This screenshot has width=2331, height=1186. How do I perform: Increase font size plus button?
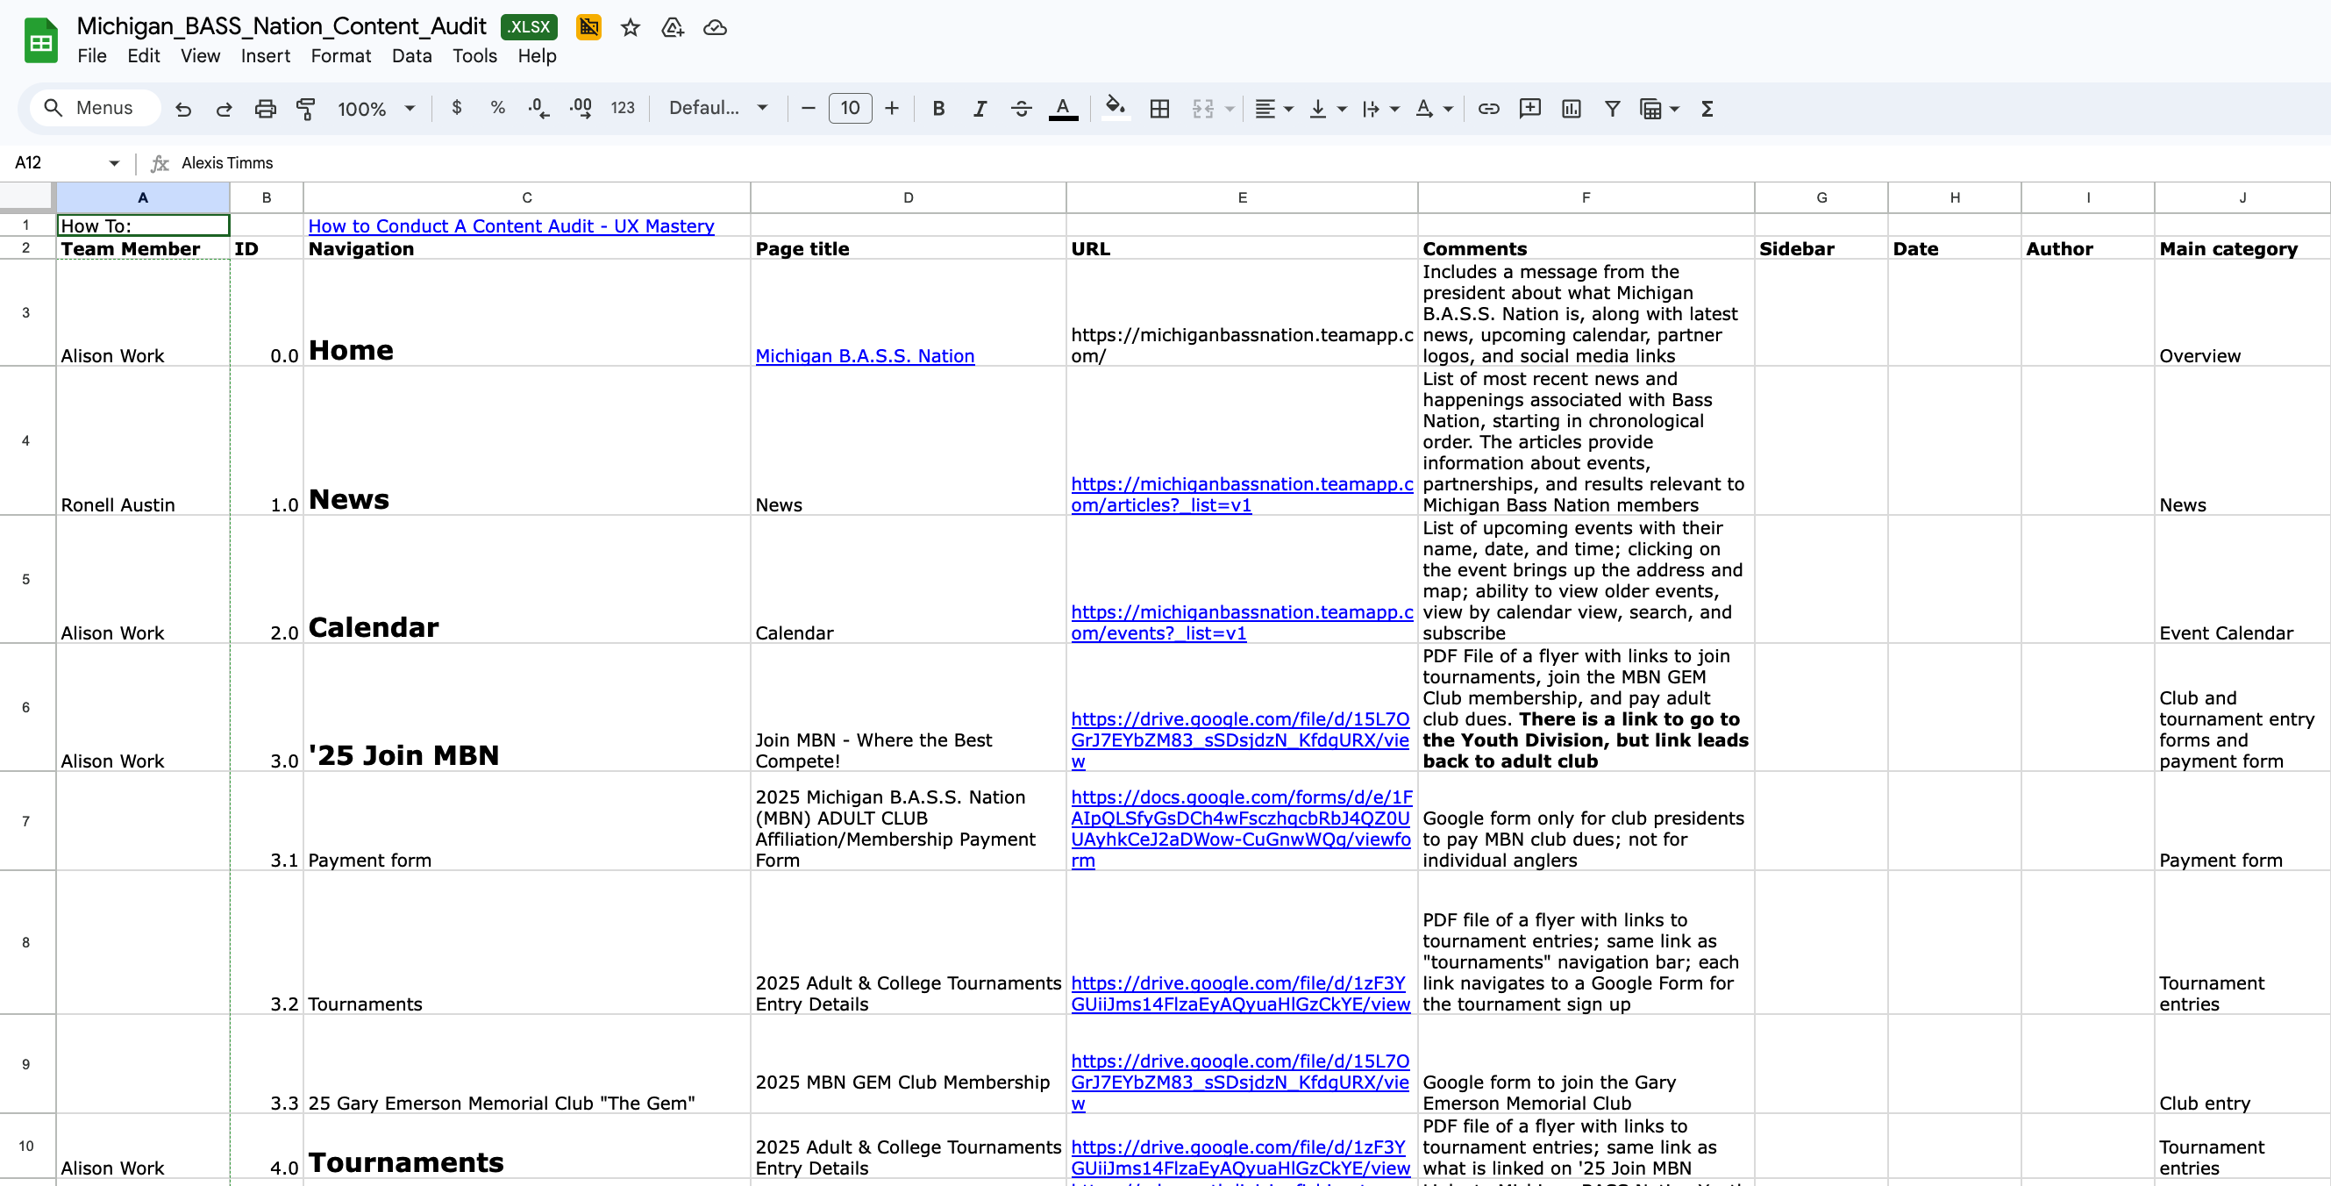892,108
